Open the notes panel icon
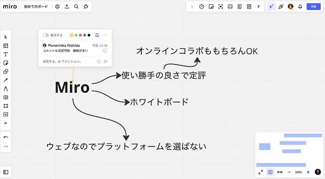This screenshot has height=179, width=325. [x=249, y=6]
